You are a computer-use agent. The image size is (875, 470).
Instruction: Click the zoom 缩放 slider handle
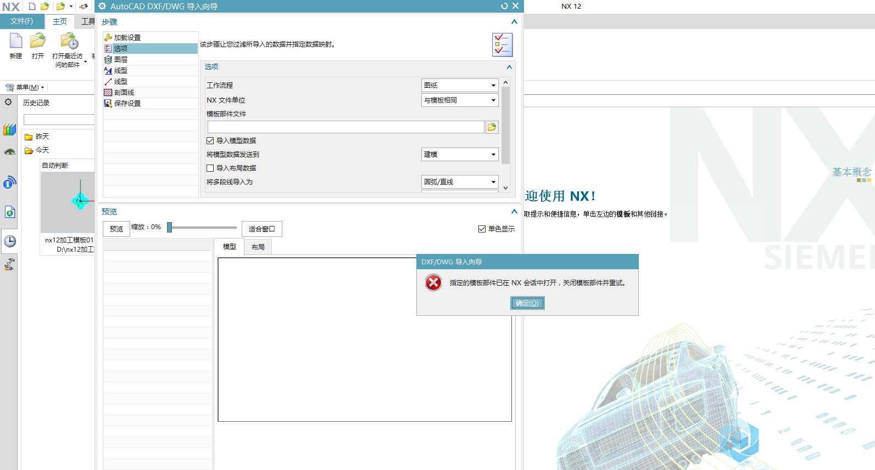pos(170,227)
